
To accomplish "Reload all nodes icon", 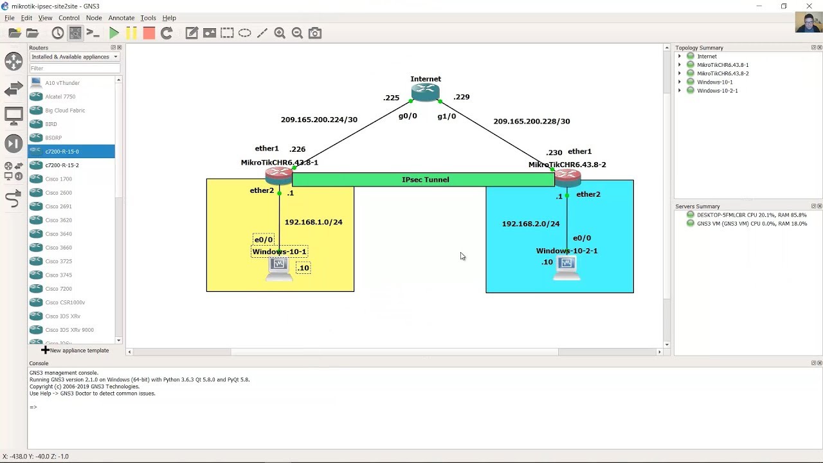I will [167, 33].
